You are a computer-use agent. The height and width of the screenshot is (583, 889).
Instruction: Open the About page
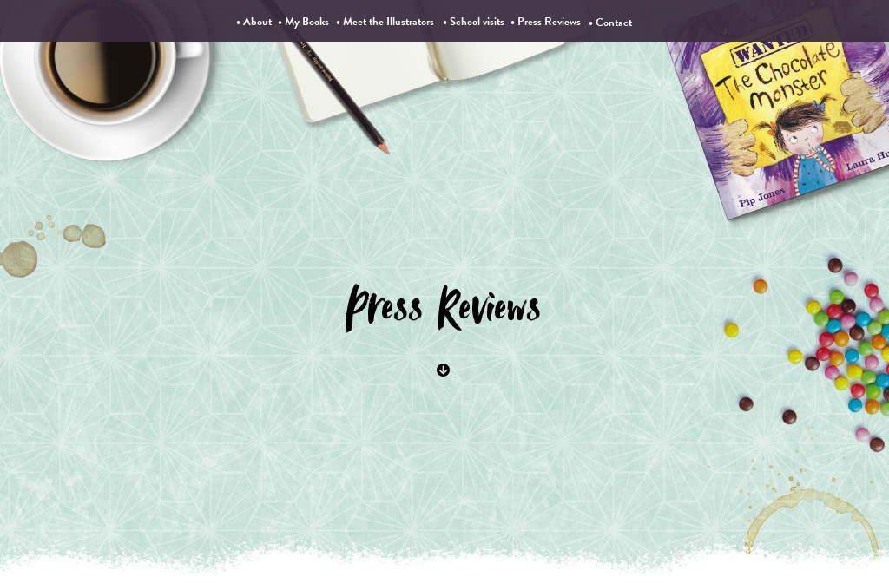tap(257, 22)
